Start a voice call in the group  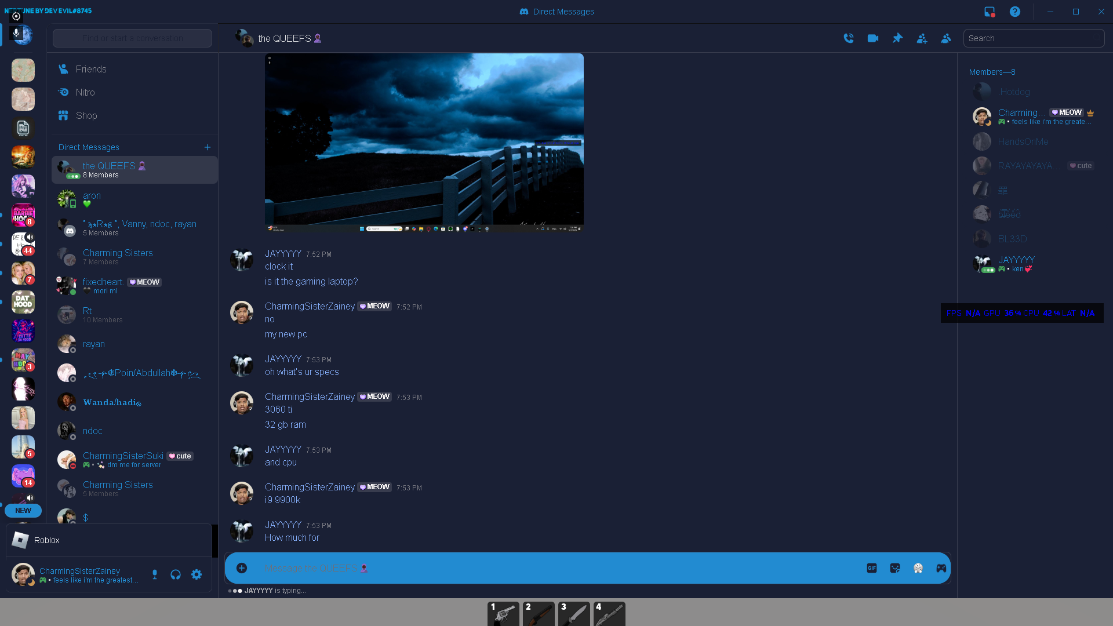[x=849, y=38]
